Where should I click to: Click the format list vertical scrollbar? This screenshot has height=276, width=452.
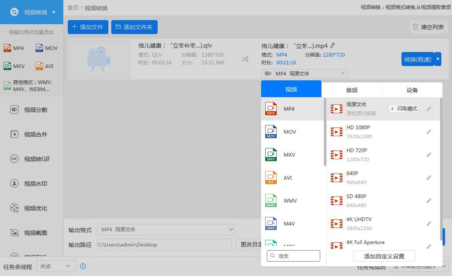tap(325, 132)
